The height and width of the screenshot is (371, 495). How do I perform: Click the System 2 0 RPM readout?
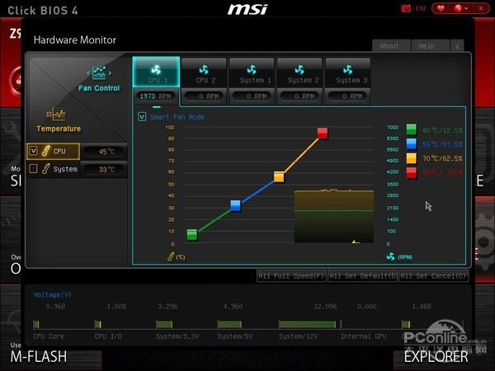[x=299, y=96]
